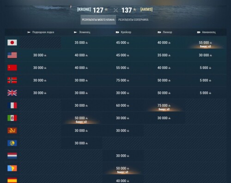
Task: Open the Результаты моего клана tab
Action: click(x=98, y=20)
